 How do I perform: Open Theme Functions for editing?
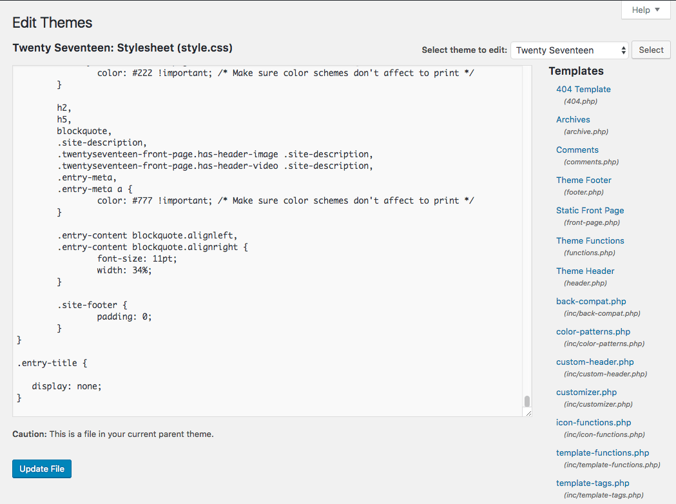(x=590, y=240)
